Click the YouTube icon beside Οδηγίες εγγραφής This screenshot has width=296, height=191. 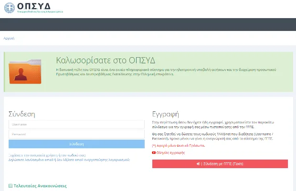click(154, 153)
